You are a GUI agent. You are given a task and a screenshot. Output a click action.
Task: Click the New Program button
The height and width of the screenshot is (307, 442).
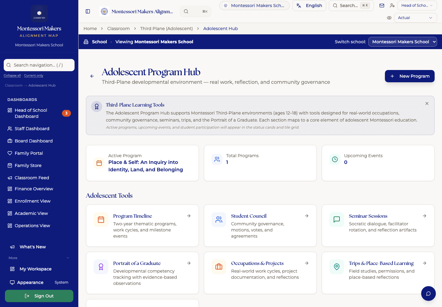click(410, 76)
